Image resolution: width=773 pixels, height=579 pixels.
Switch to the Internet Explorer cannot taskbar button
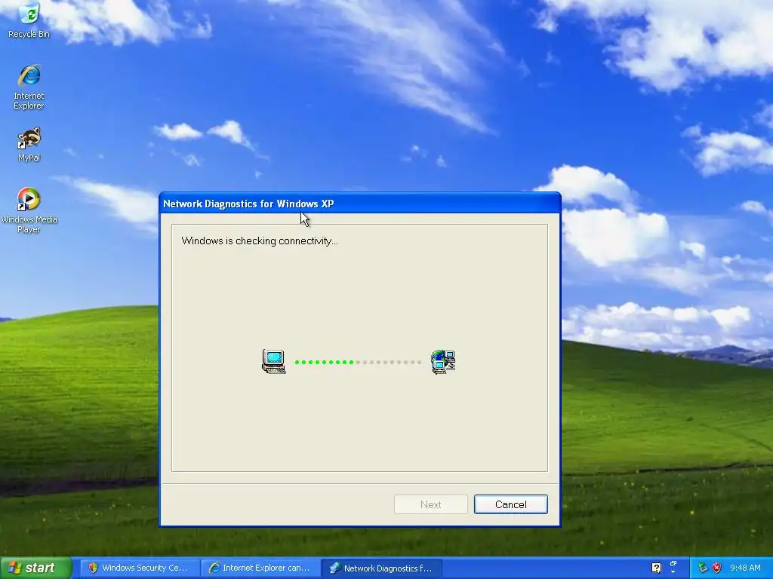(260, 568)
